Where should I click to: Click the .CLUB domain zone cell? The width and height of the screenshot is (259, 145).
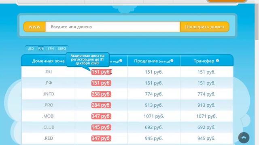(48, 127)
